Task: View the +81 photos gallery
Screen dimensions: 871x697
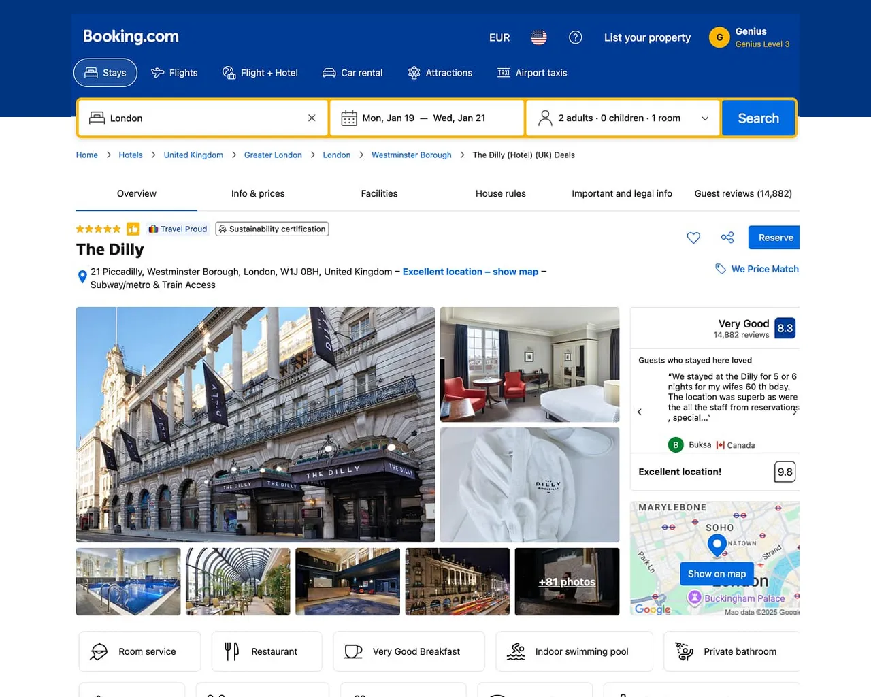Action: point(567,582)
